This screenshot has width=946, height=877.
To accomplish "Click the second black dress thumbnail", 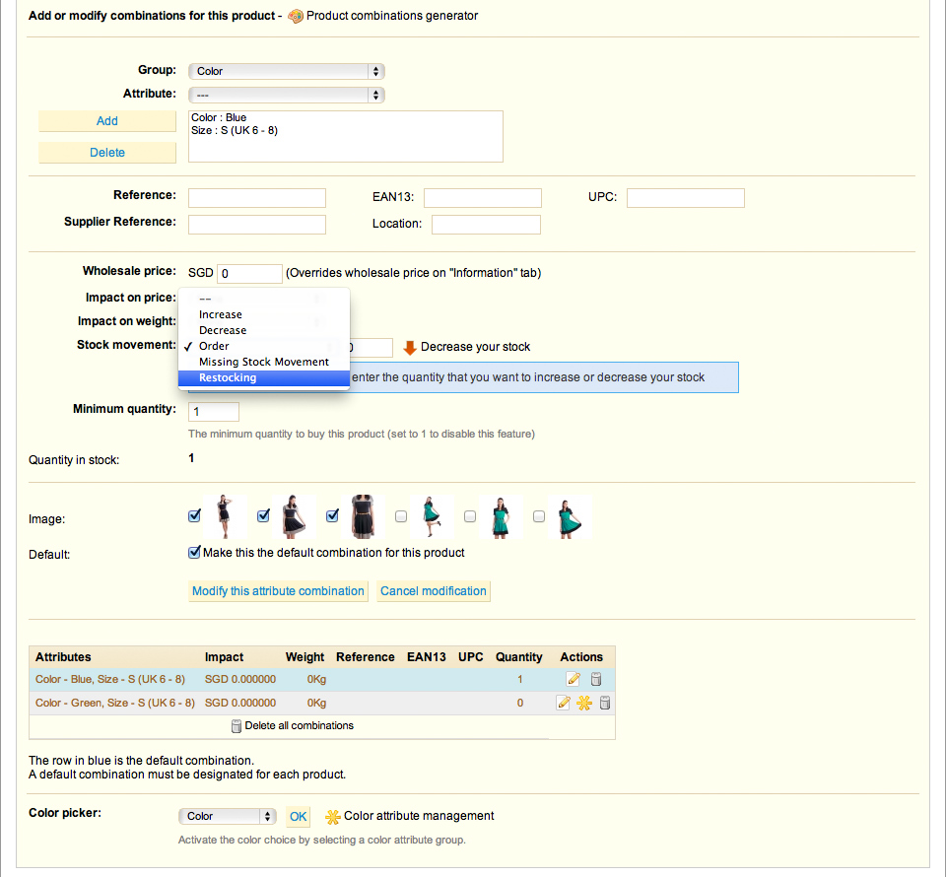I will [294, 516].
